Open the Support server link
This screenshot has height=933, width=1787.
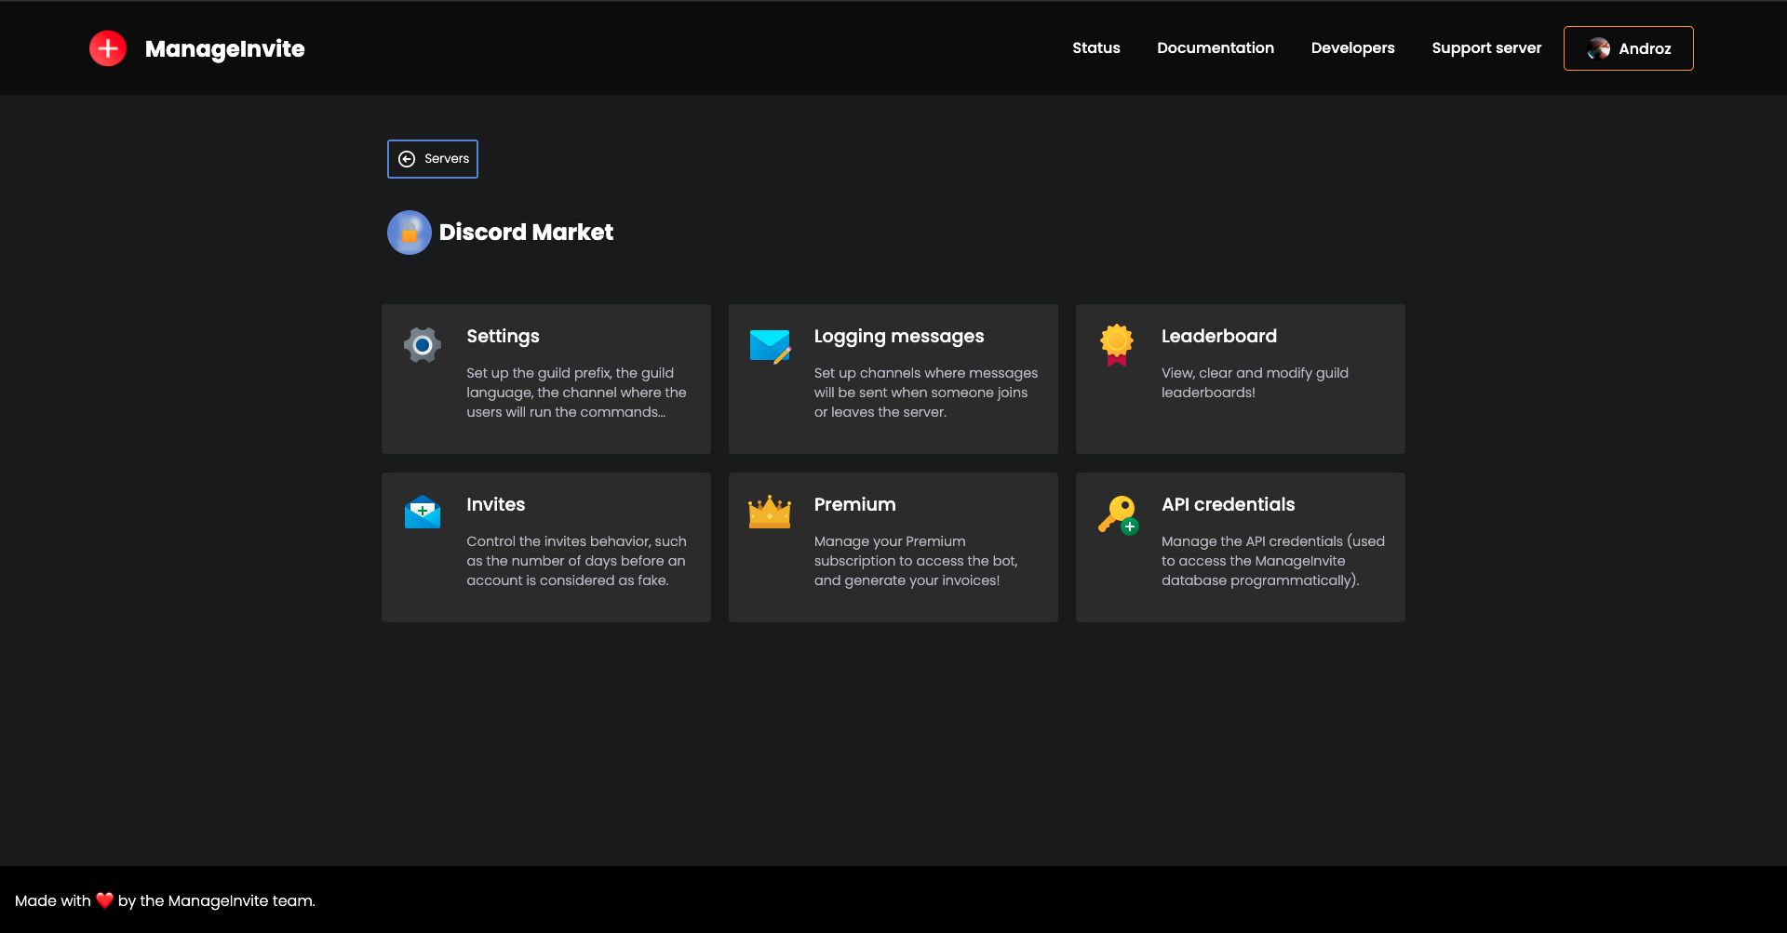pos(1486,48)
